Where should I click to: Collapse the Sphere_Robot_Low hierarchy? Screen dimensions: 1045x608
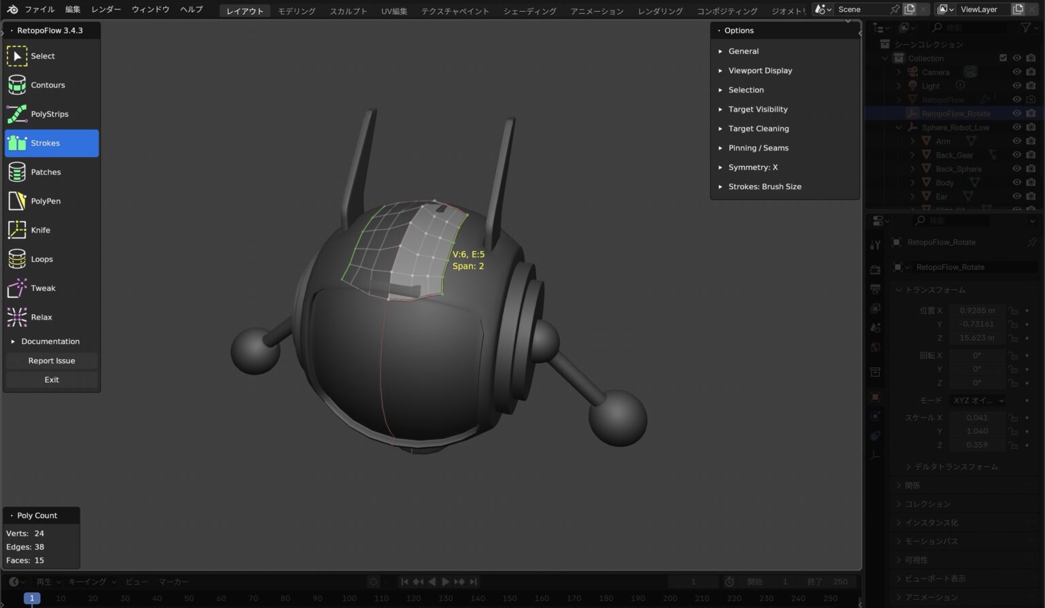click(898, 127)
